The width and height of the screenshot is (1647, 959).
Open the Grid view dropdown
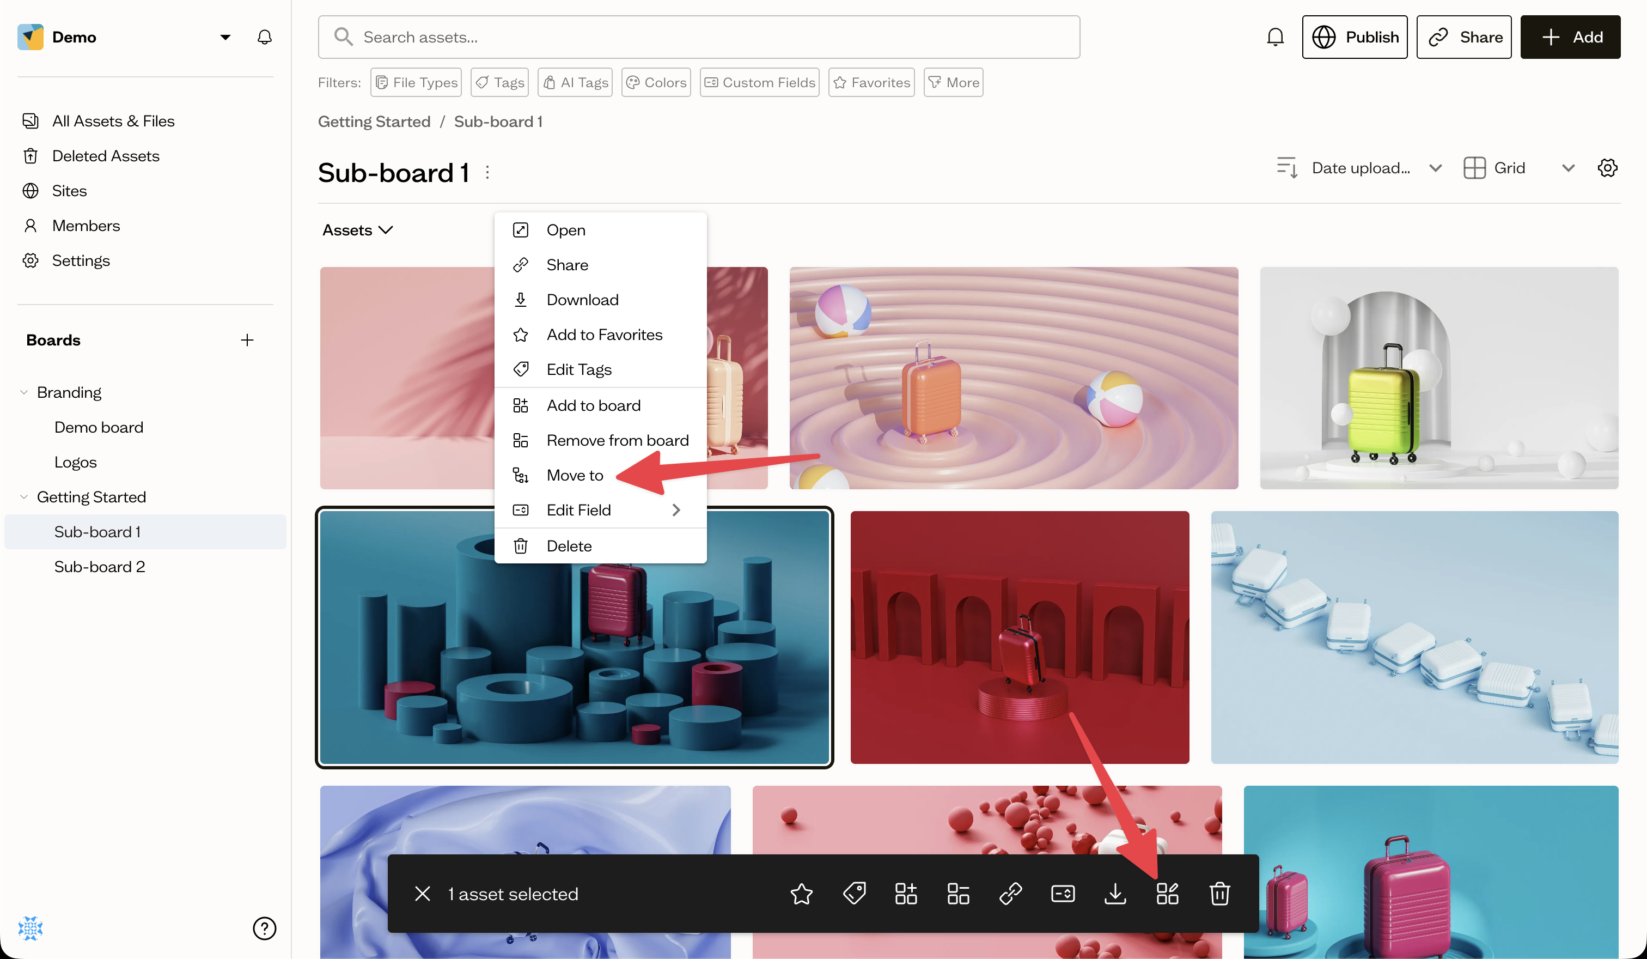(x=1520, y=168)
